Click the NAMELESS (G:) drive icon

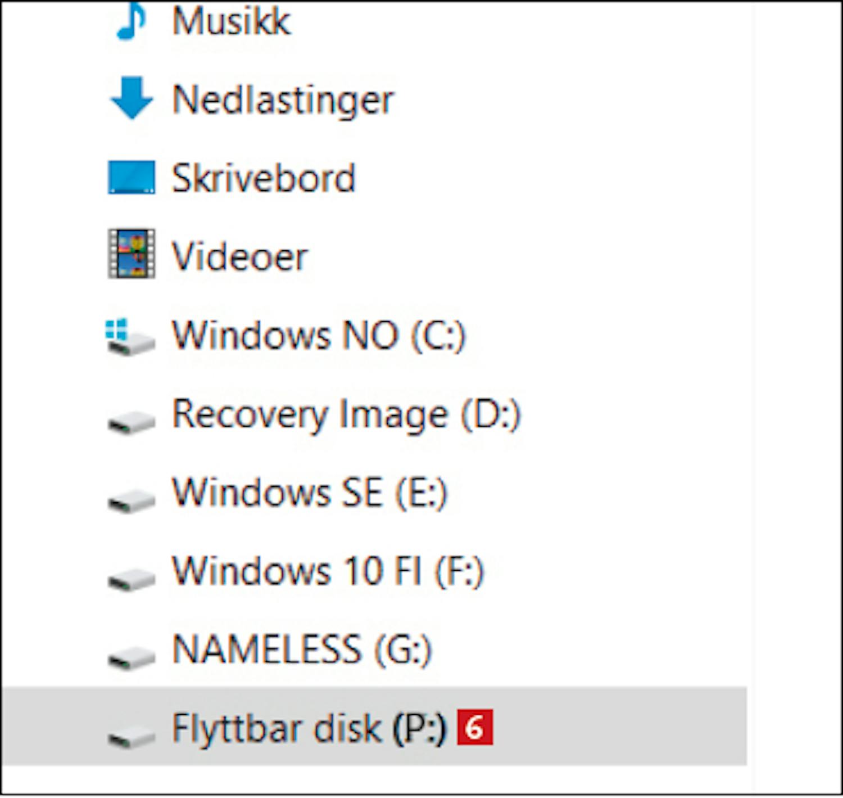tap(132, 657)
